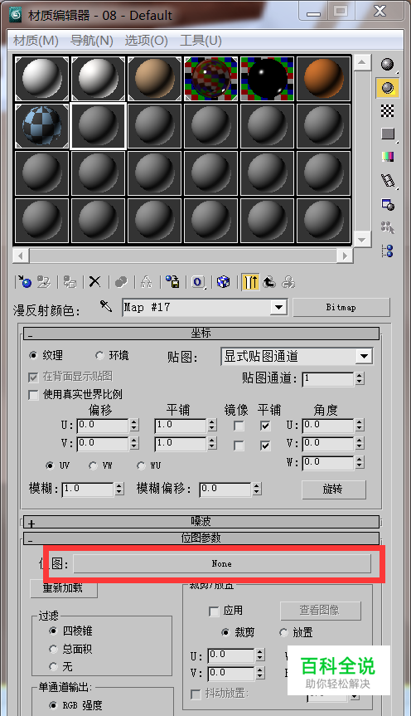The width and height of the screenshot is (411, 716).
Task: Expand the 噪波 rollout
Action: (x=201, y=522)
